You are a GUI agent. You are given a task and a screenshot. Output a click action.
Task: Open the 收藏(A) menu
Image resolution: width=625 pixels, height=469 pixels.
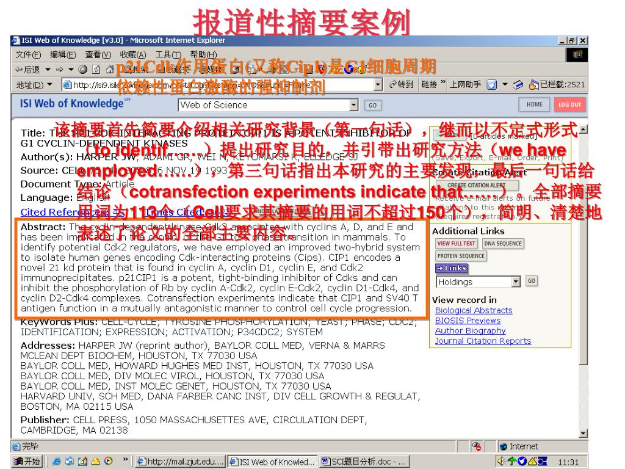click(x=132, y=54)
